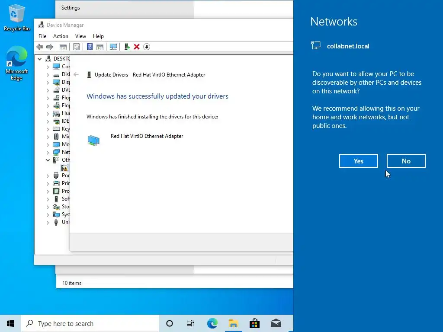Click the Mice category mouse icon

(x=57, y=137)
